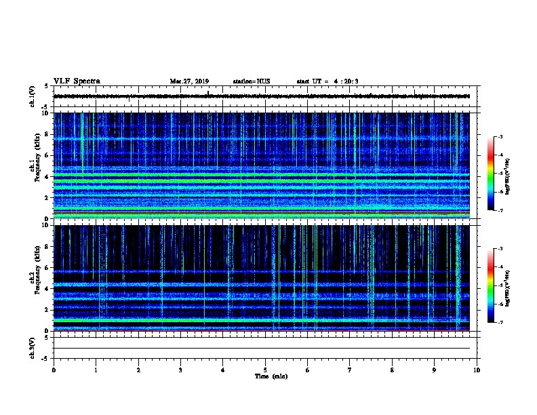Click the ch.1 spectrogram panel
This screenshot has width=537, height=415.
tap(262, 165)
